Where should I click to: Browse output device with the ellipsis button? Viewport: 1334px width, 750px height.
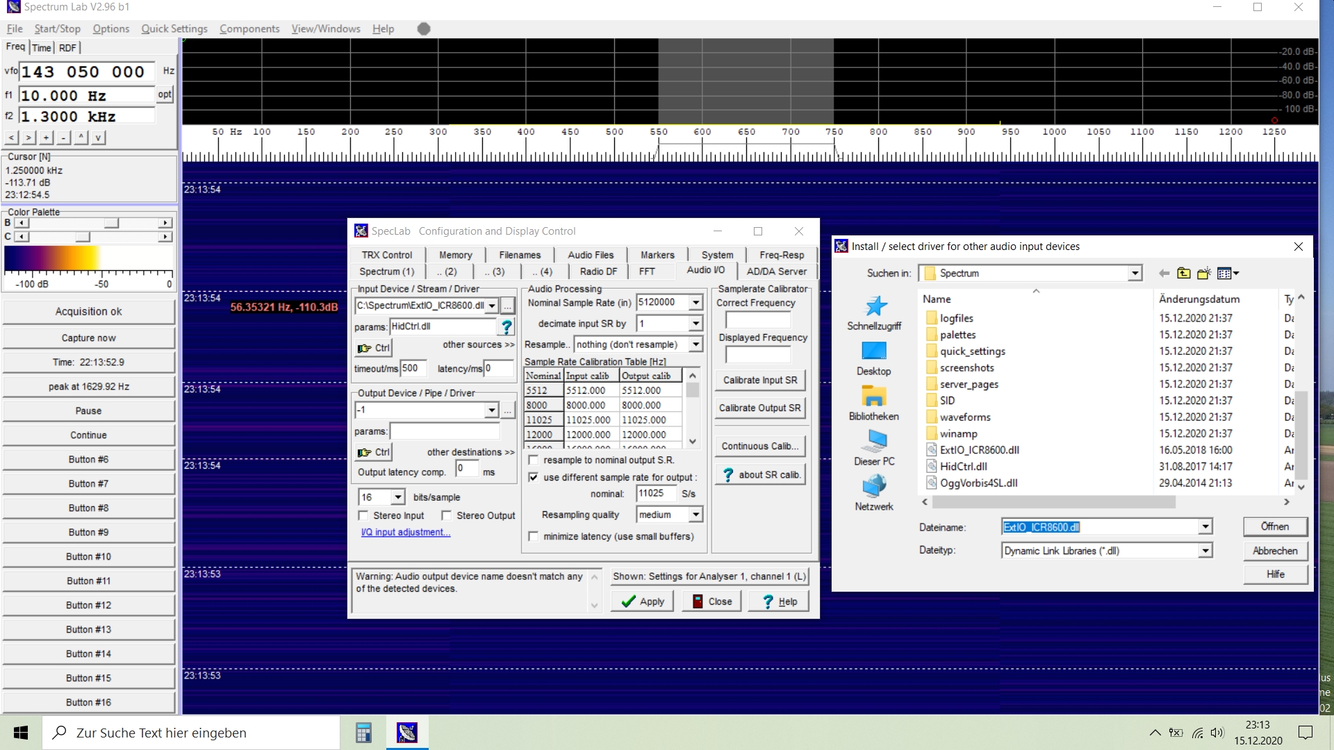click(x=508, y=410)
